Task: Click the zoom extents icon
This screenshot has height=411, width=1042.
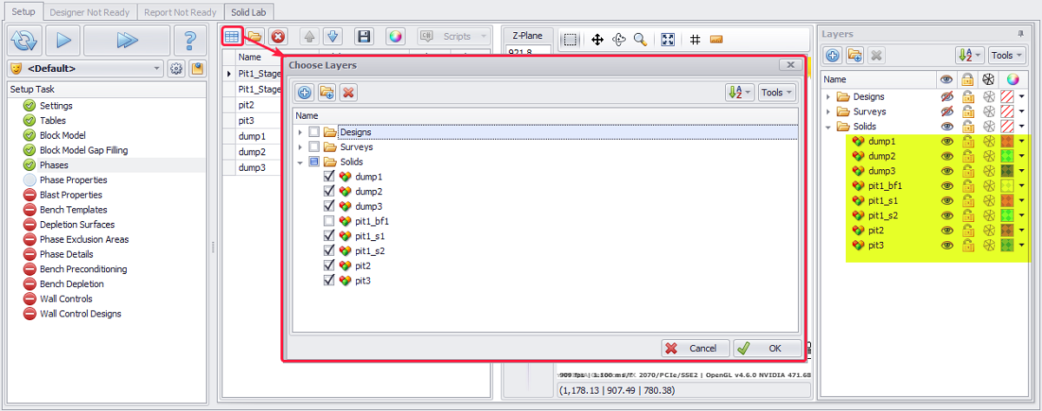Action: point(668,39)
